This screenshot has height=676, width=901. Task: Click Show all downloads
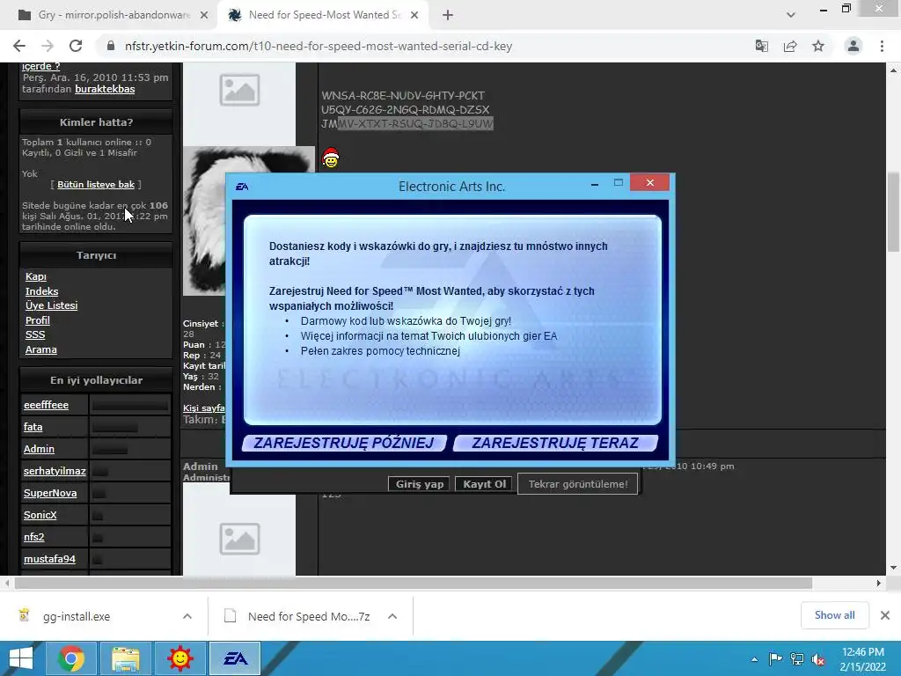(834, 615)
